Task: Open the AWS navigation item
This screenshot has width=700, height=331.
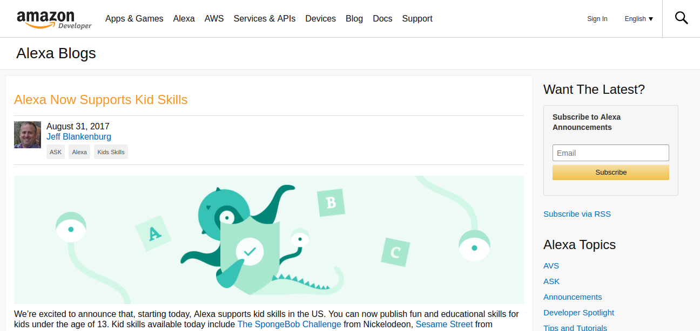Action: click(214, 18)
